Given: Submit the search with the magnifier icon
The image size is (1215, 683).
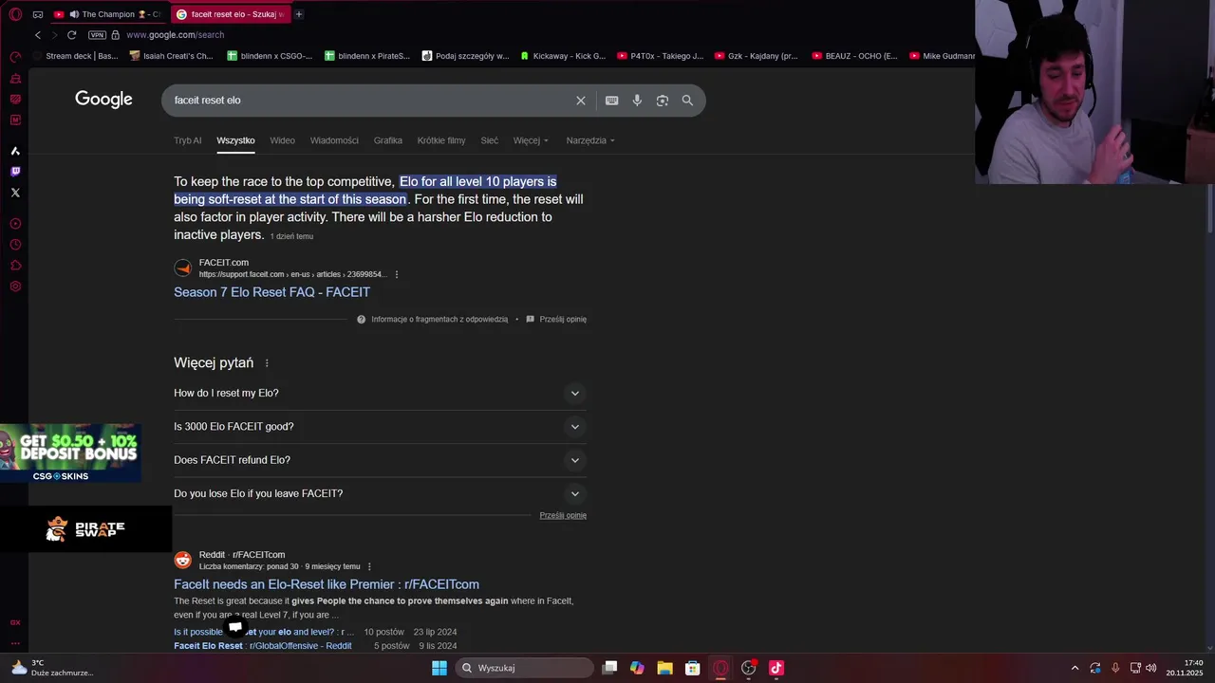Looking at the screenshot, I should pos(687,101).
